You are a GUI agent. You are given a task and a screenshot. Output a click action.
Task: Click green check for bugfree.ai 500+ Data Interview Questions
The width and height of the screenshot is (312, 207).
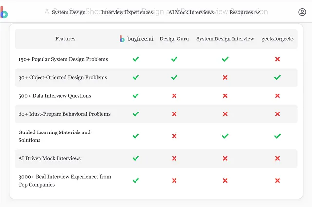click(136, 96)
